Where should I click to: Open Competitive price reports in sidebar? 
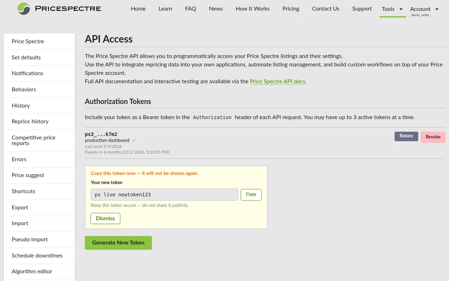pyautogui.click(x=40, y=140)
